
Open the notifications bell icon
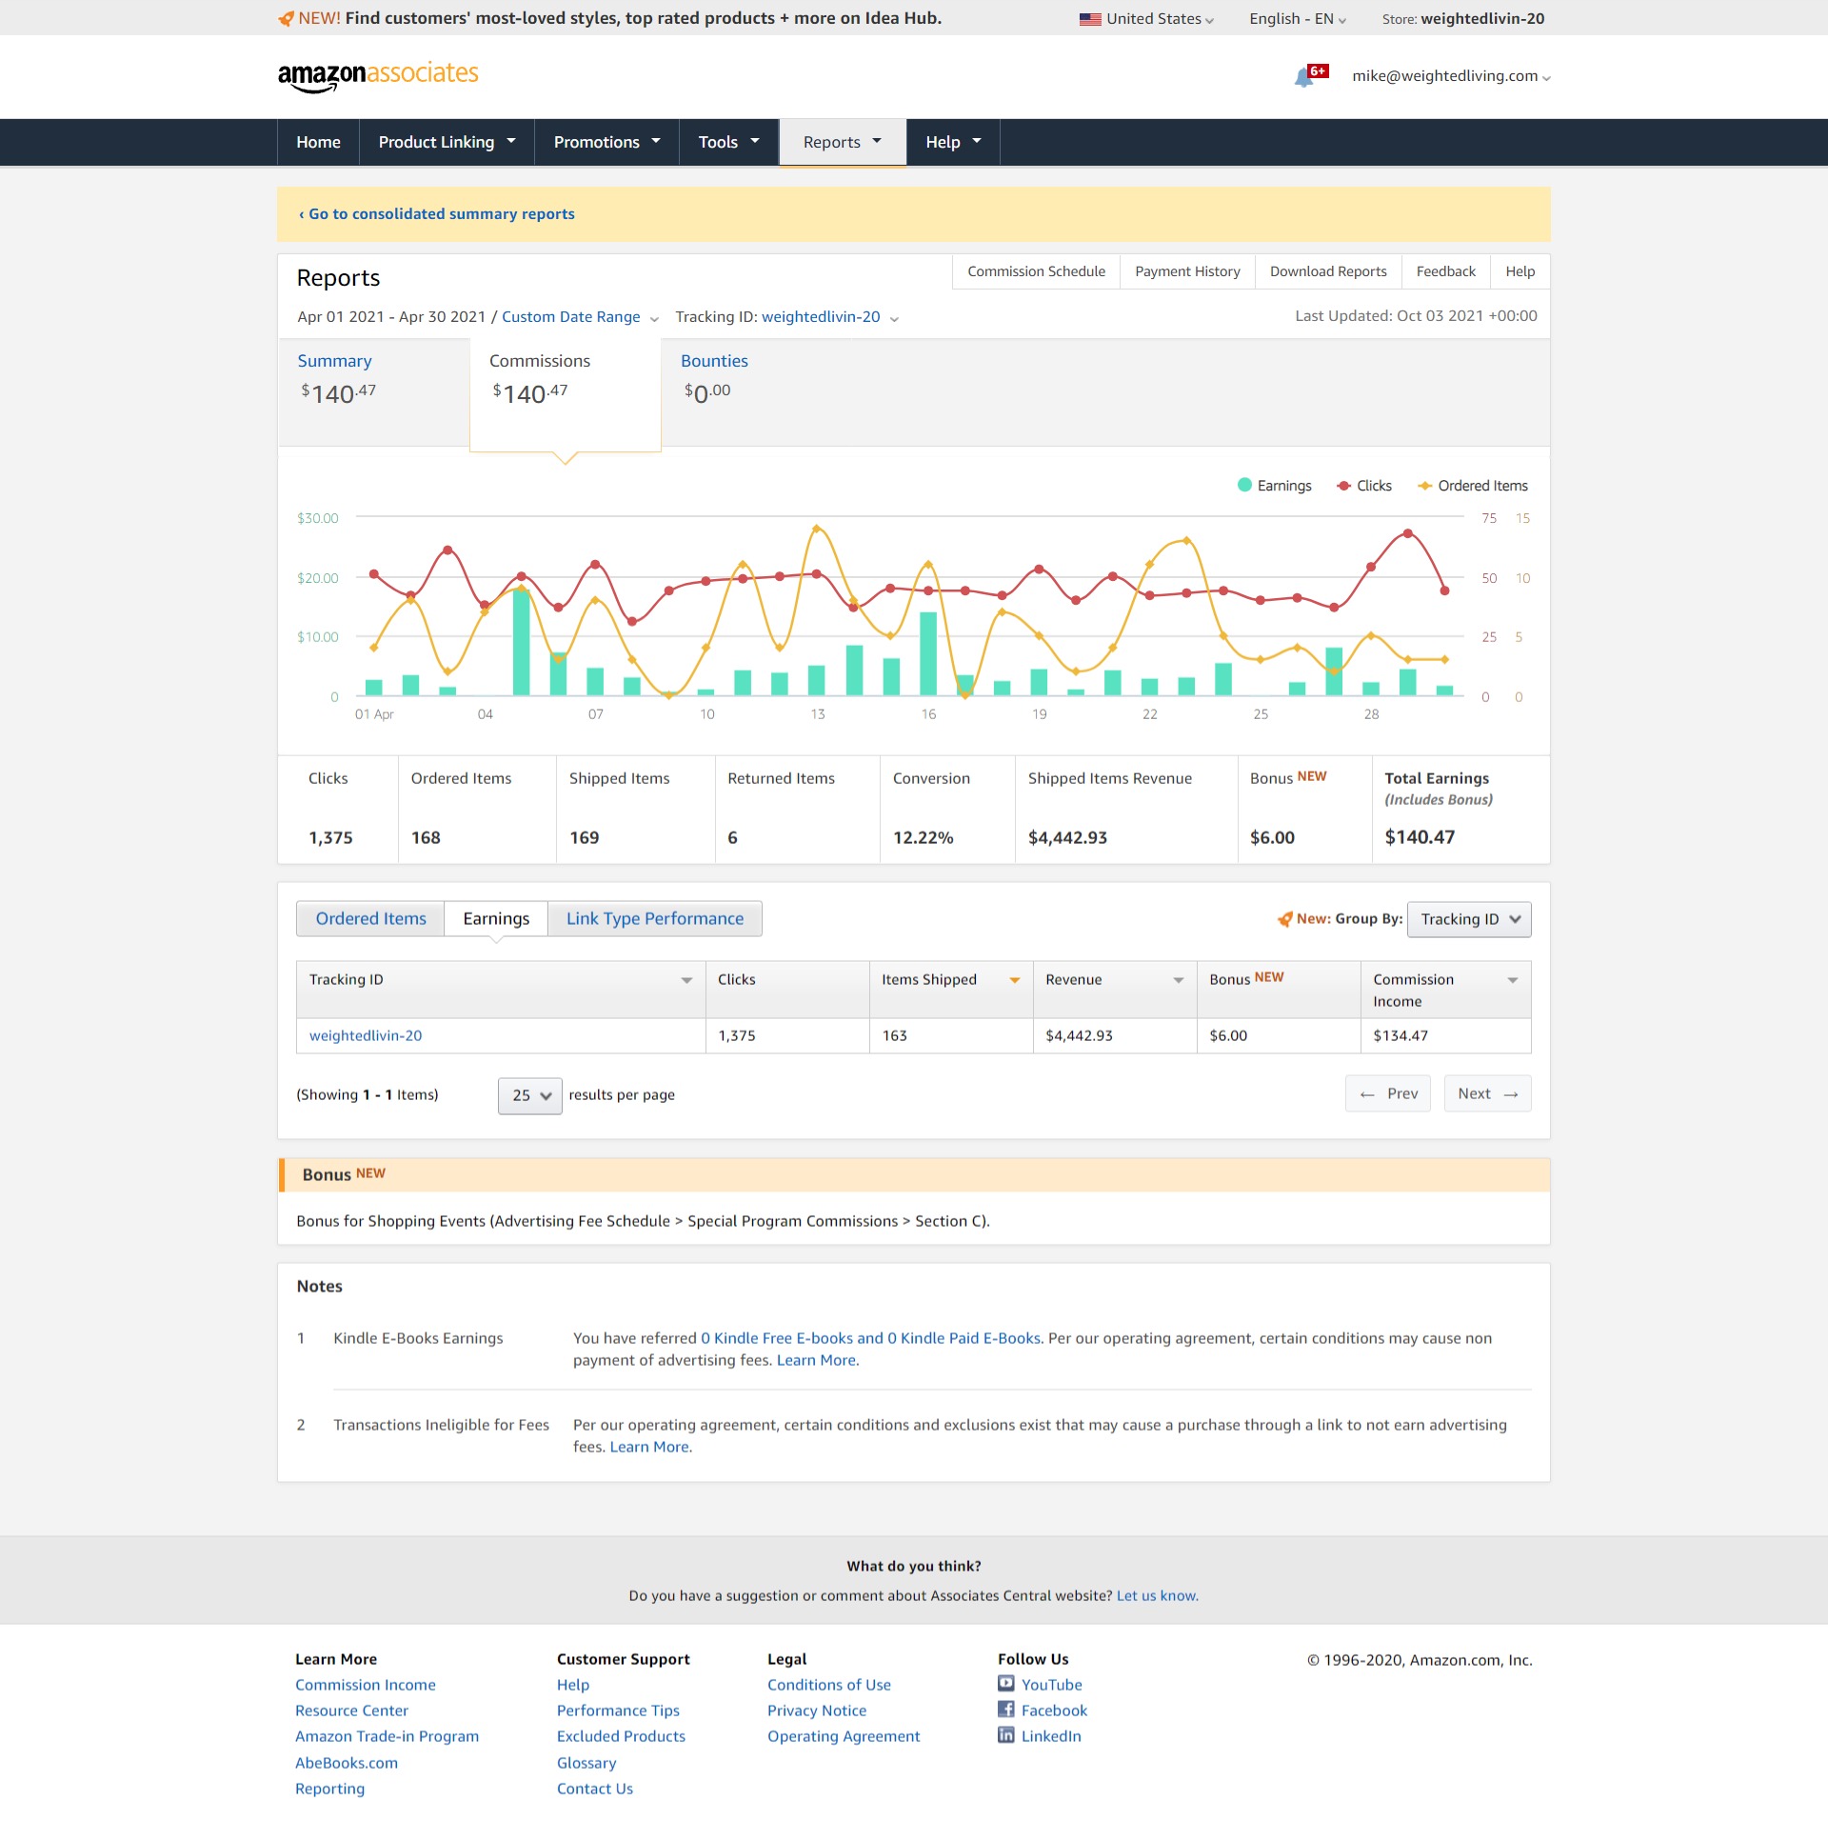point(1303,78)
